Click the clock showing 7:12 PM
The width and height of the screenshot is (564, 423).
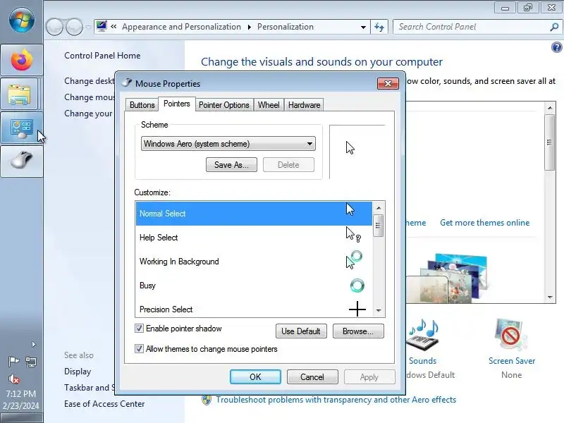(x=21, y=393)
